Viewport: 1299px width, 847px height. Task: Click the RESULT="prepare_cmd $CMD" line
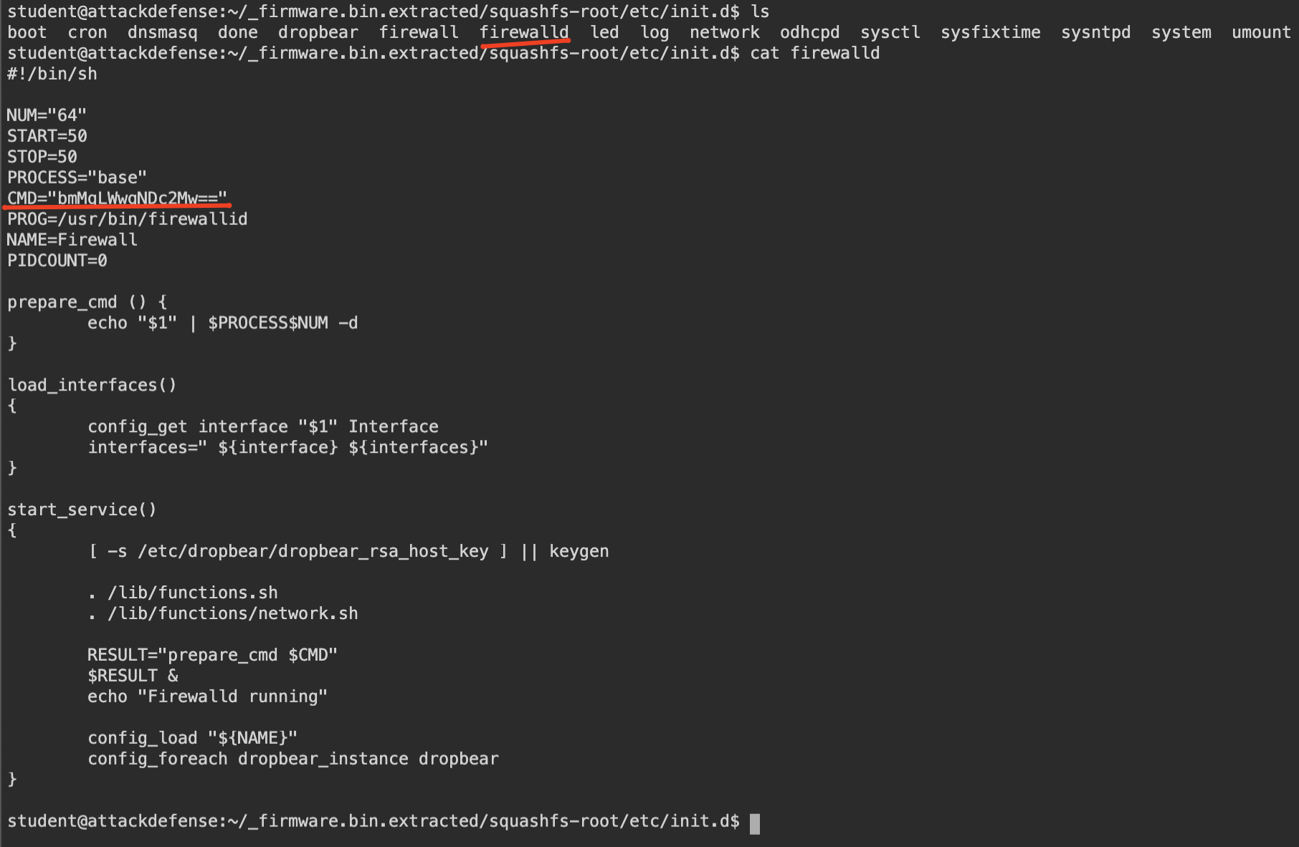[x=212, y=655]
